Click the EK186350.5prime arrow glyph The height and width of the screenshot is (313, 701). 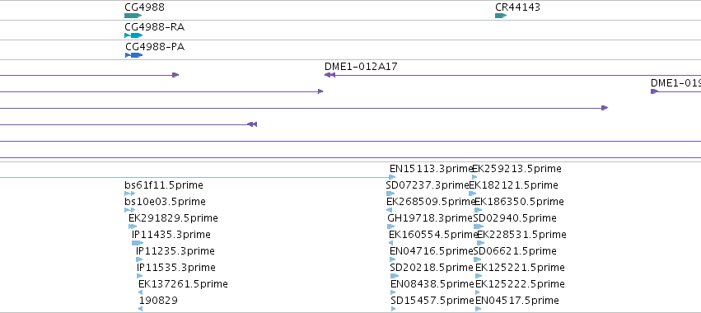click(479, 210)
